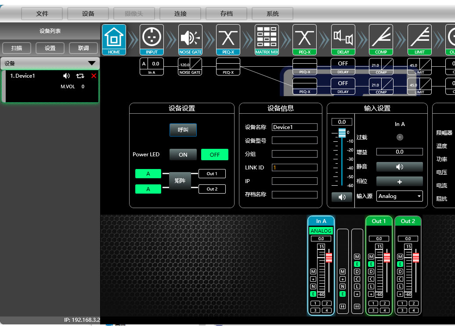The image size is (455, 331).
Task: Click the 矩阵 matrix button
Action: [180, 181]
